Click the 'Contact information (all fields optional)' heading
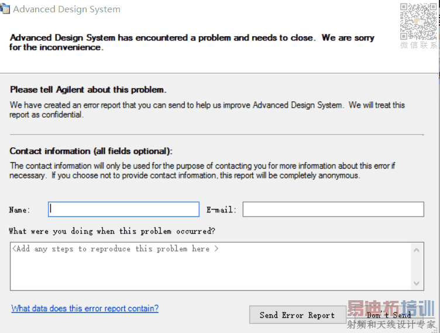 click(91, 151)
